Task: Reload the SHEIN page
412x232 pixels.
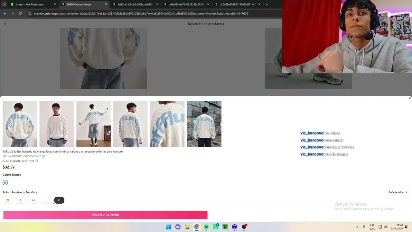Action: (x=20, y=14)
